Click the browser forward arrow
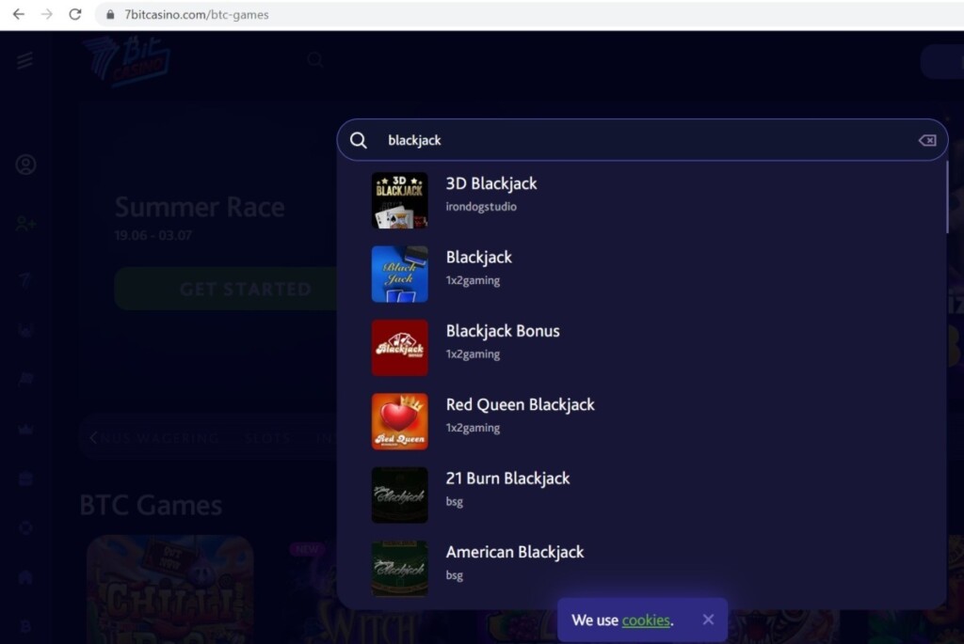The image size is (964, 644). (x=47, y=14)
